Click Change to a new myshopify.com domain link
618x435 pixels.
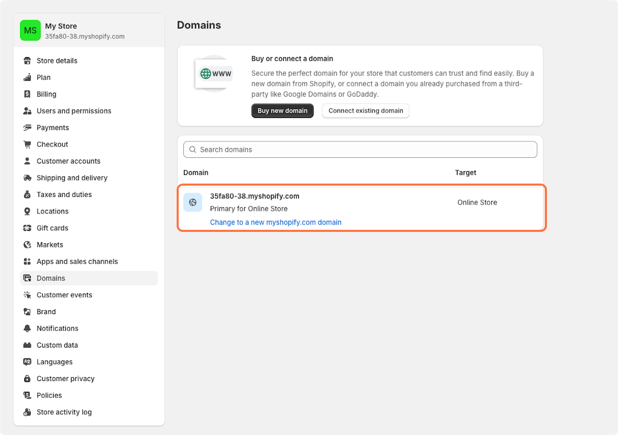tap(276, 222)
